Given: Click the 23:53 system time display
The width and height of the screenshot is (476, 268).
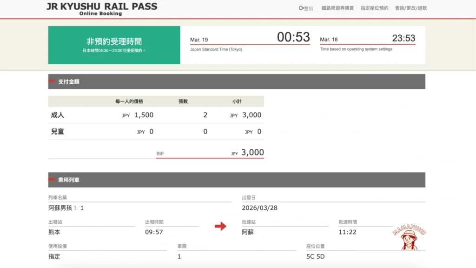Looking at the screenshot, I should tap(403, 38).
